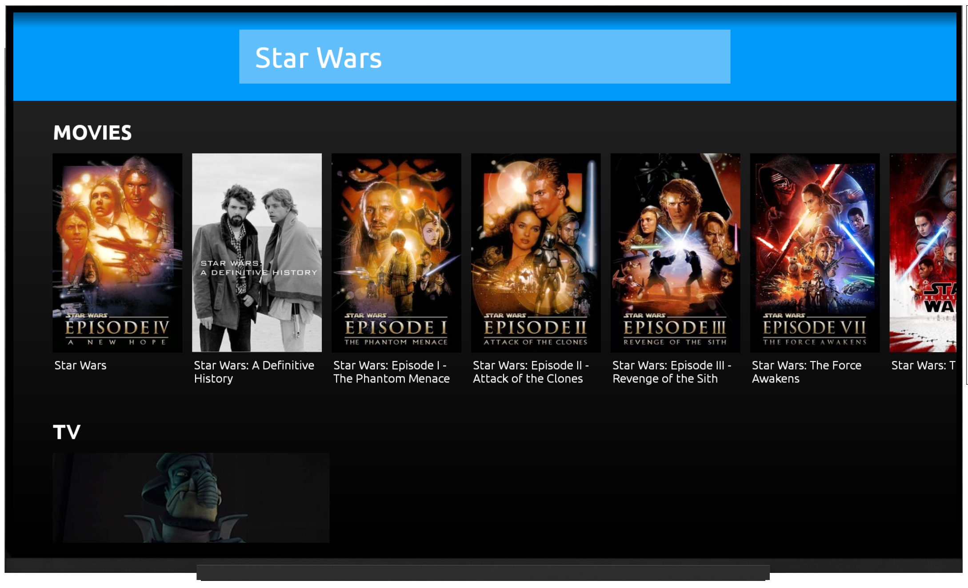Open the TV show thumbnail under TV
The image size is (968, 588).
pyautogui.click(x=191, y=497)
